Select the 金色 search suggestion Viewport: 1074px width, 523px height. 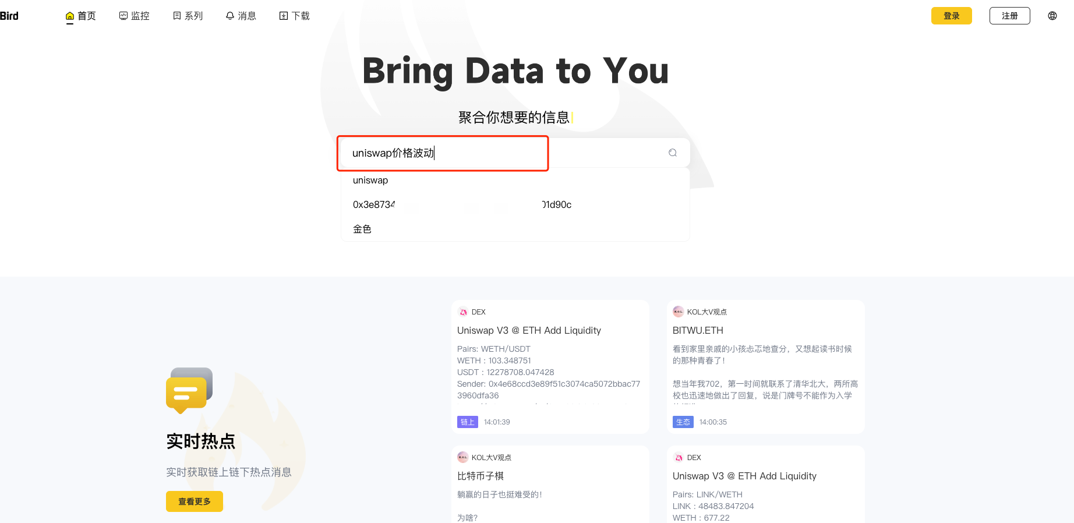(x=362, y=229)
